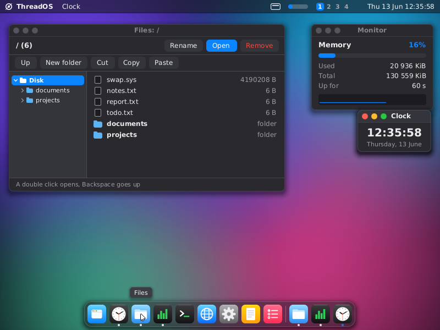440x330 pixels.
Task: Click the slider indicator in the top bar
Action: [x=298, y=7]
